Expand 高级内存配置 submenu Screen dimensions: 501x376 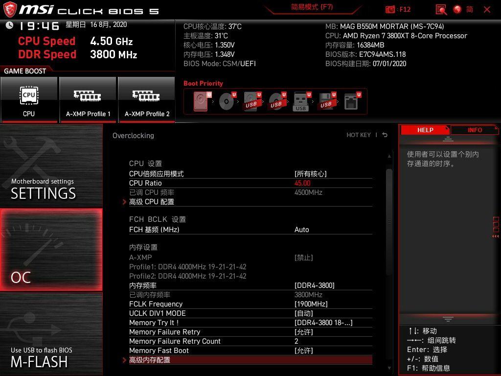(x=250, y=360)
